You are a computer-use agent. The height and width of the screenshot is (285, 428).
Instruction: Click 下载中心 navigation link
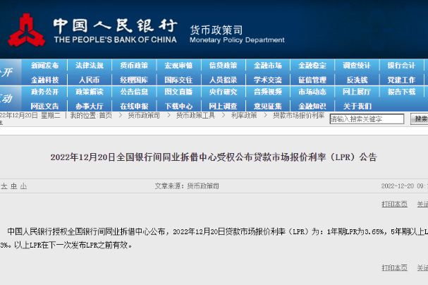178,106
